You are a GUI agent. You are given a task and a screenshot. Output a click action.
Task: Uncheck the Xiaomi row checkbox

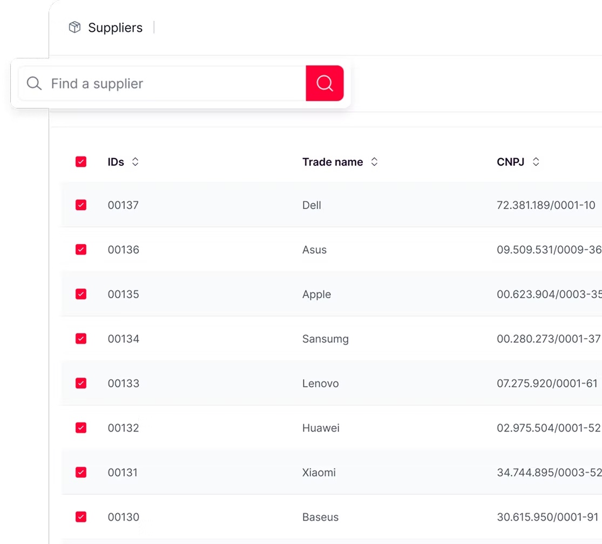click(81, 472)
